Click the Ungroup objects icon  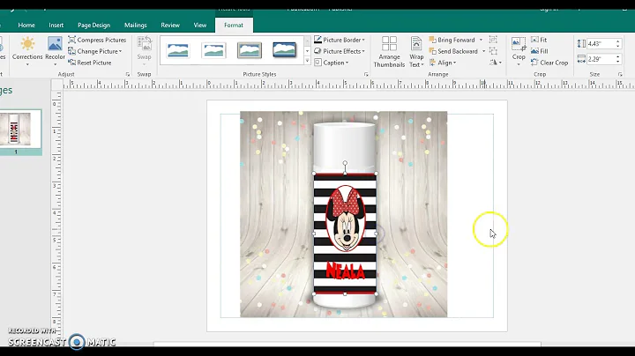[x=493, y=51]
